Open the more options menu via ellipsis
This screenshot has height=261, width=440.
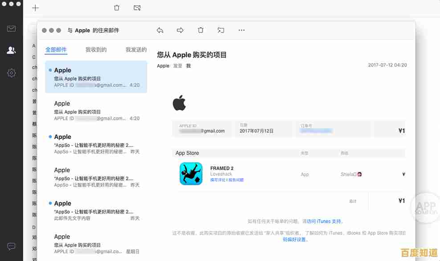241,30
